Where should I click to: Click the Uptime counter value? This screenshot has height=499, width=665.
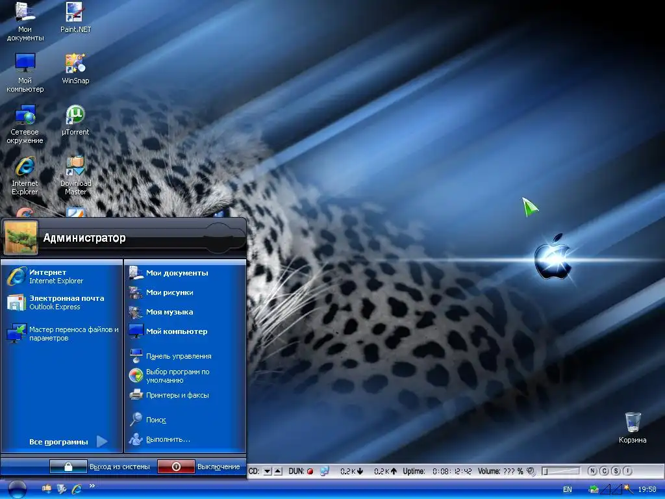452,471
